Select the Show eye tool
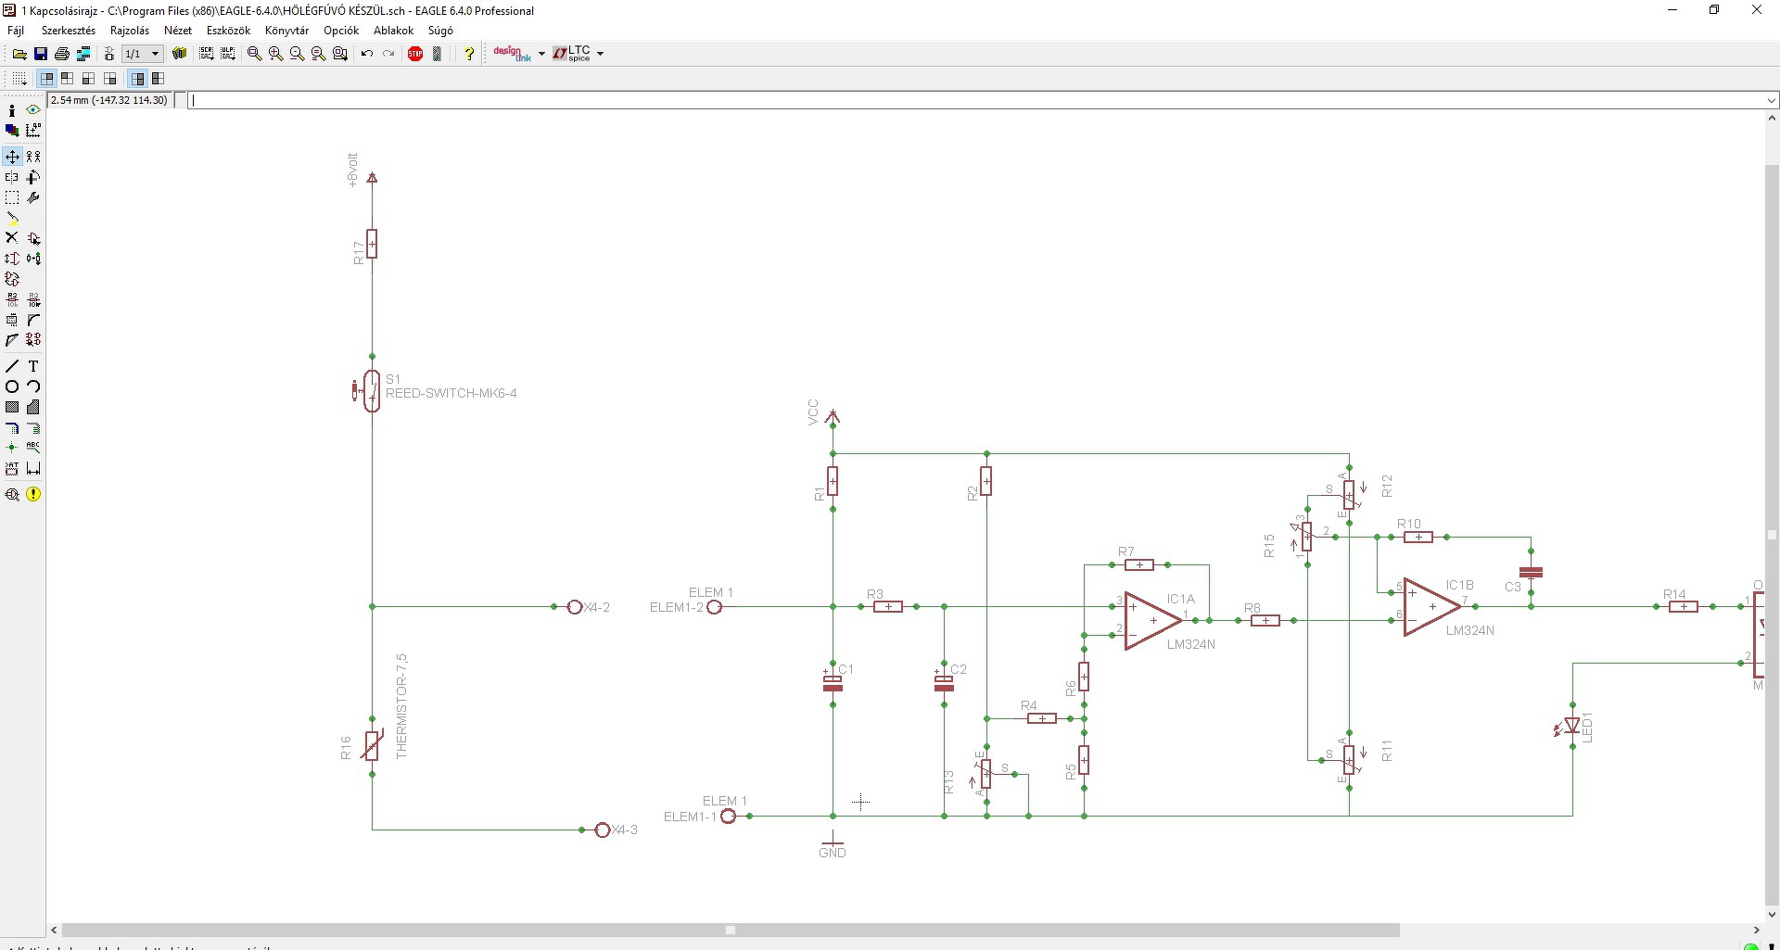The height and width of the screenshot is (950, 1780). click(x=33, y=110)
